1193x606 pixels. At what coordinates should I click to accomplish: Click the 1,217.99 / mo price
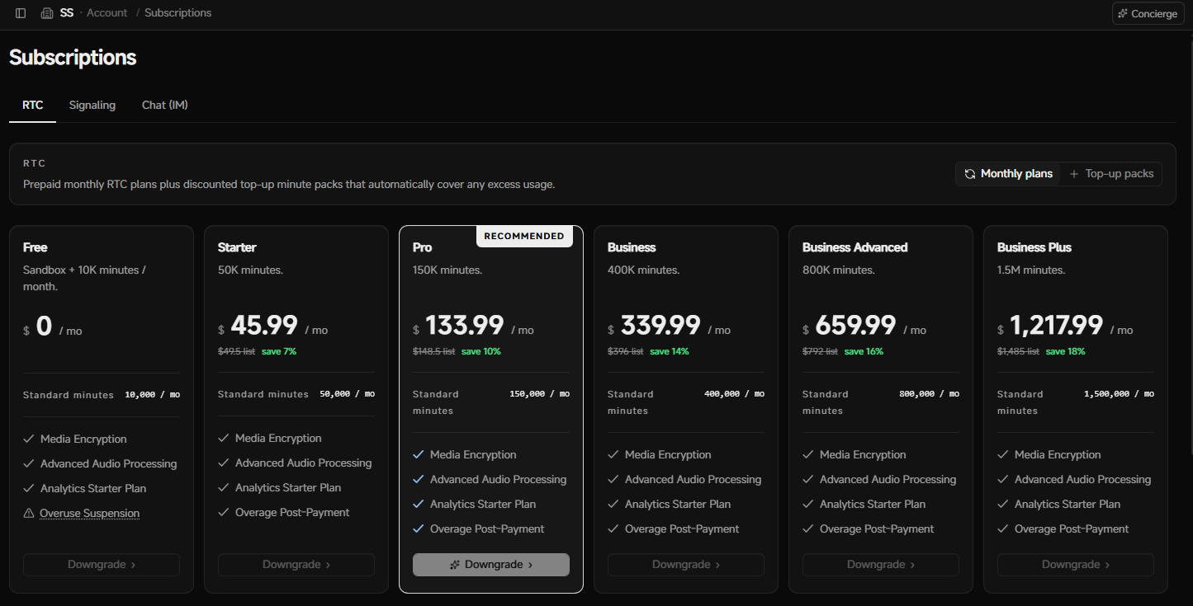click(x=1066, y=326)
